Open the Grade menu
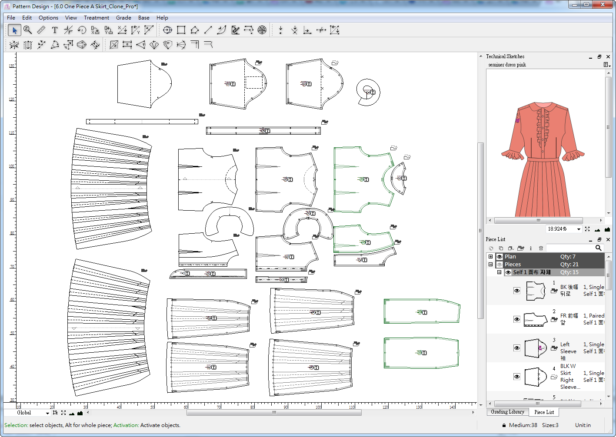 pyautogui.click(x=123, y=18)
